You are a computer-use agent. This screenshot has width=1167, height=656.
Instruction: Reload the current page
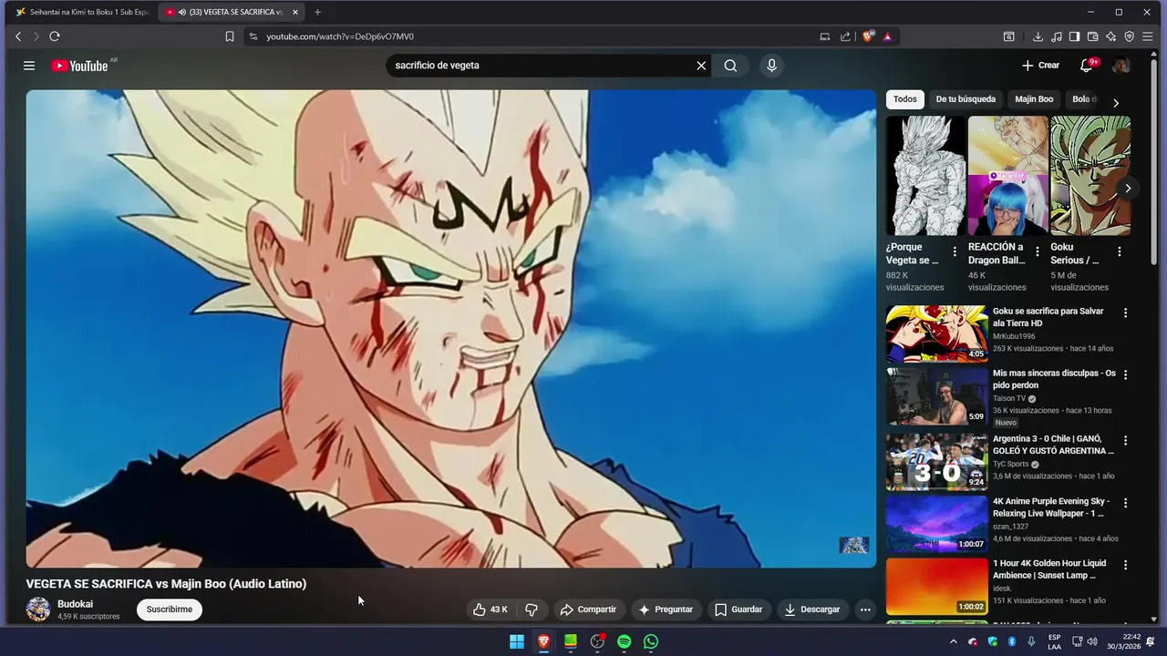(x=55, y=36)
